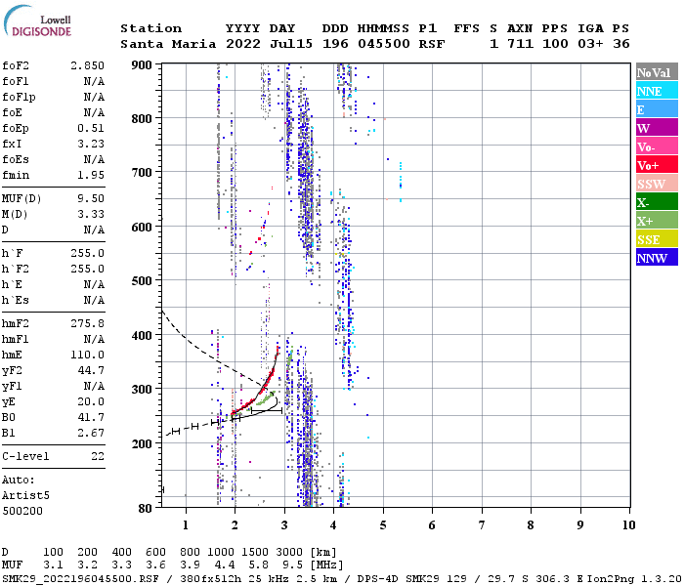
Task: Click the 1 MHz frequency axis label
Action: pos(186,525)
